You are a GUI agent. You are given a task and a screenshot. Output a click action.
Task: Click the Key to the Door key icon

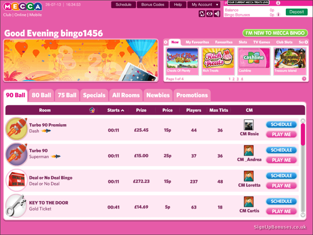(x=16, y=206)
